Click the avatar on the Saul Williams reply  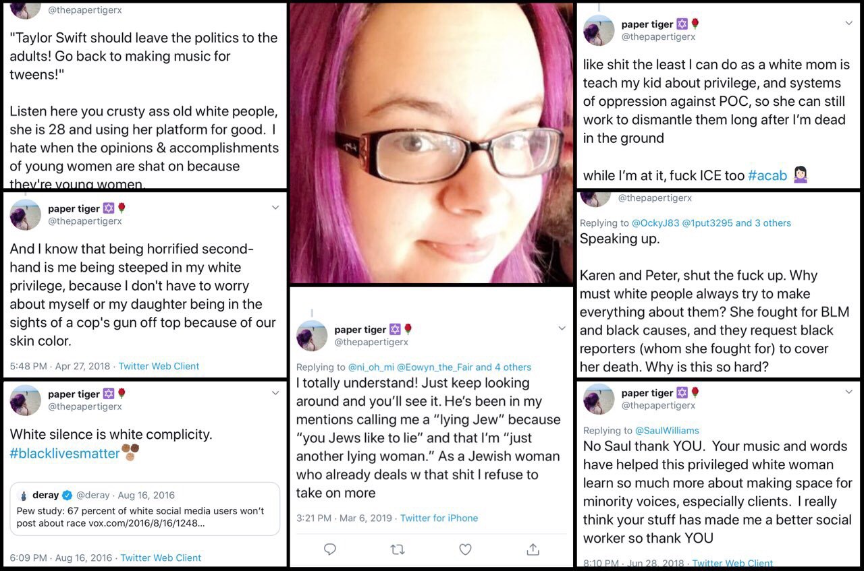tap(599, 399)
